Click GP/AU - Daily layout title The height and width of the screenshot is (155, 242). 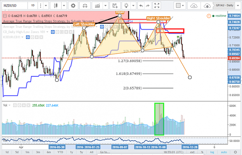coord(225,5)
